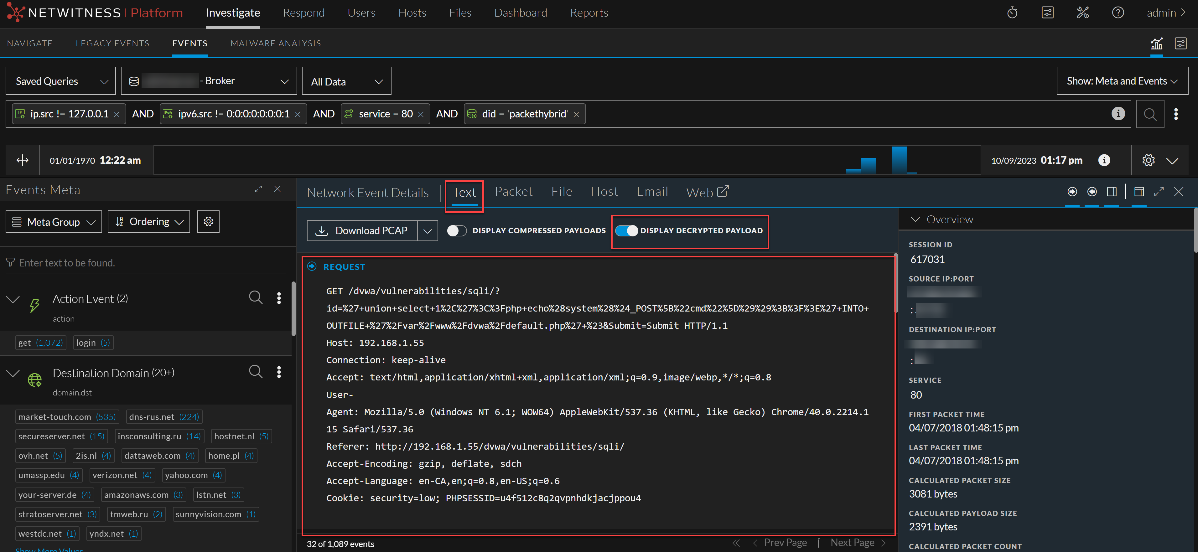Image resolution: width=1198 pixels, height=552 pixels.
Task: Disable Display Decrypted Payload toggle
Action: (626, 231)
